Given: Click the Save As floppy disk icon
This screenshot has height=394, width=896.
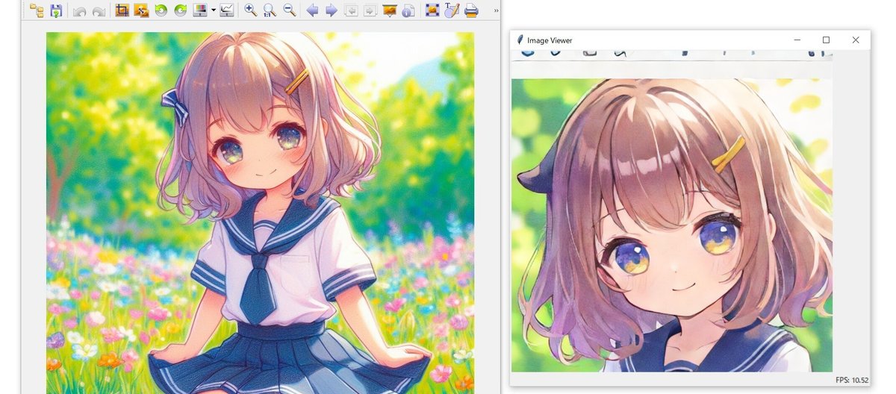Looking at the screenshot, I should point(56,10).
